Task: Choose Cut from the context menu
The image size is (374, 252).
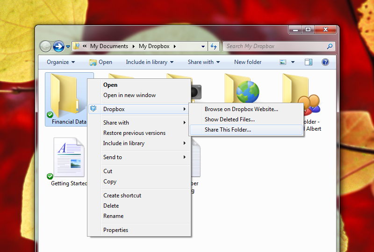Action: tap(139, 171)
